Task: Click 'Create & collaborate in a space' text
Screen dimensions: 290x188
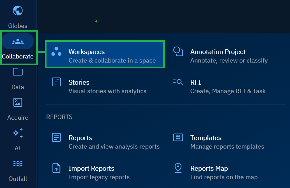Action: (x=112, y=61)
